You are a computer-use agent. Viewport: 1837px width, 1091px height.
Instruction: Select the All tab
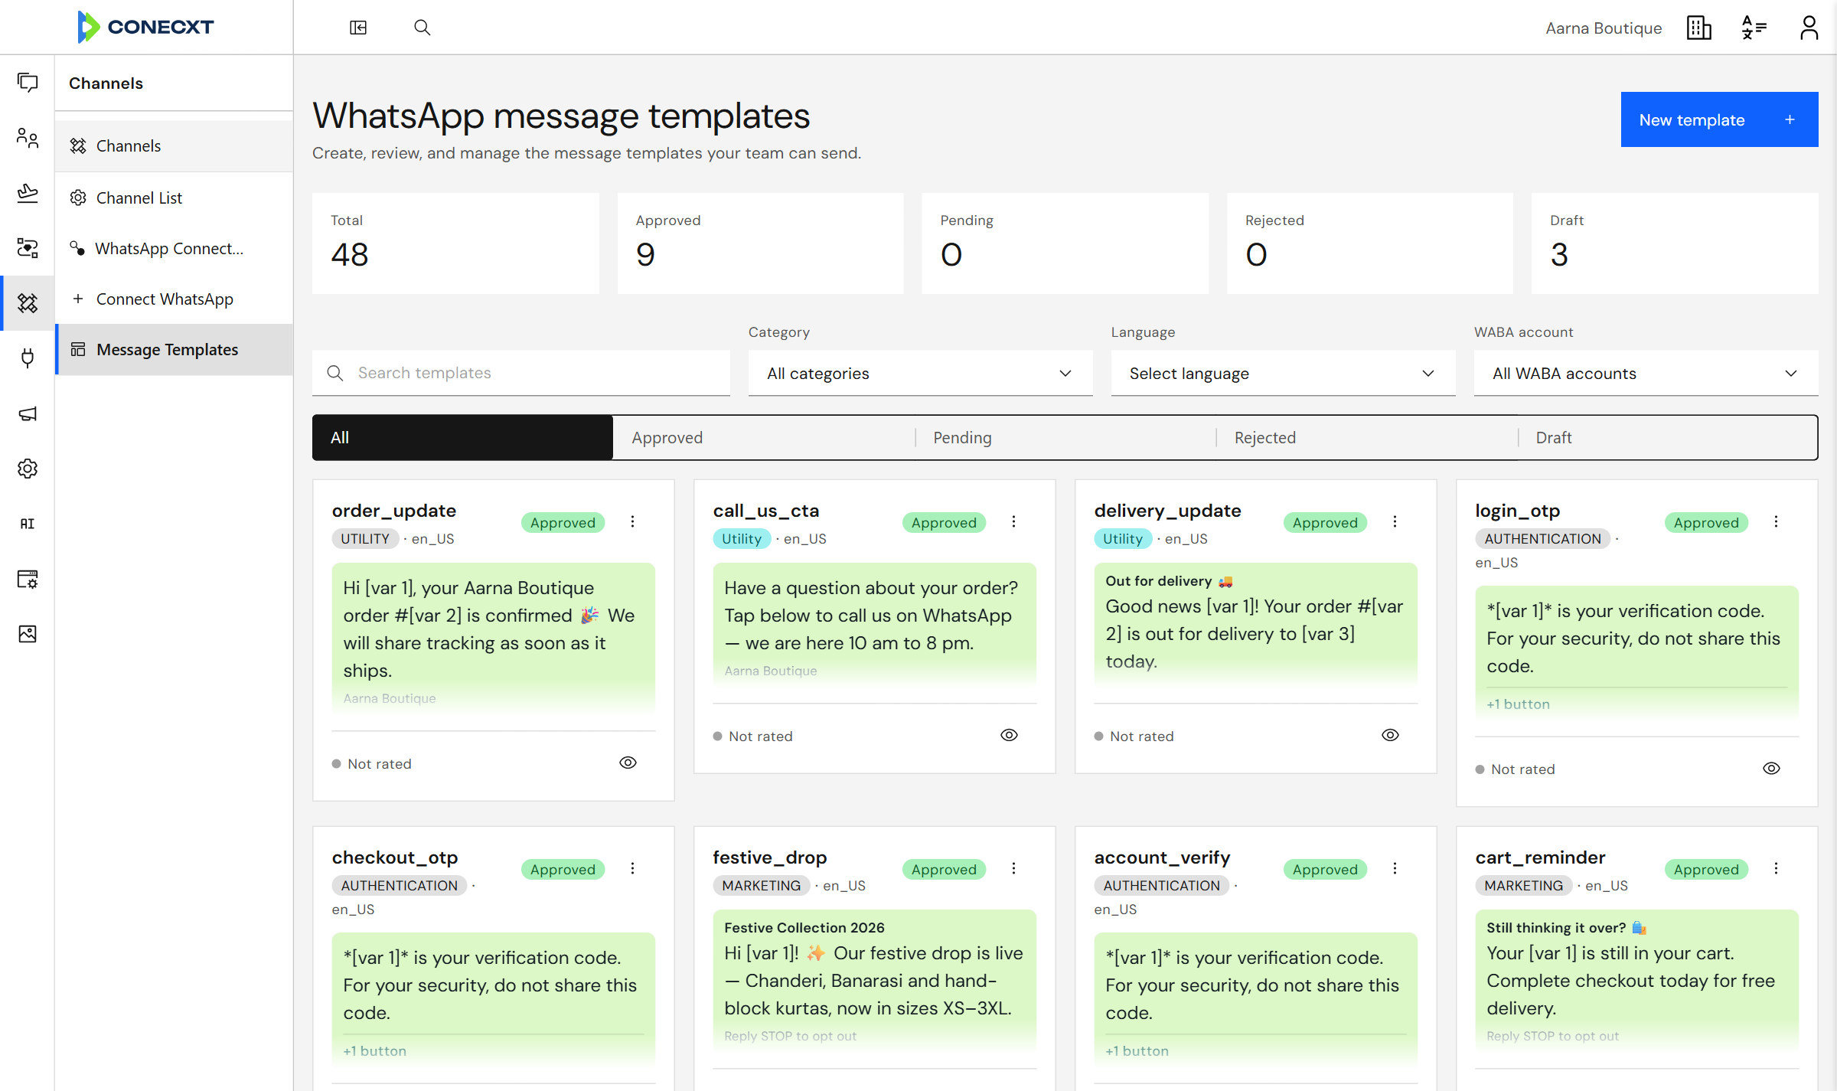pos(462,437)
